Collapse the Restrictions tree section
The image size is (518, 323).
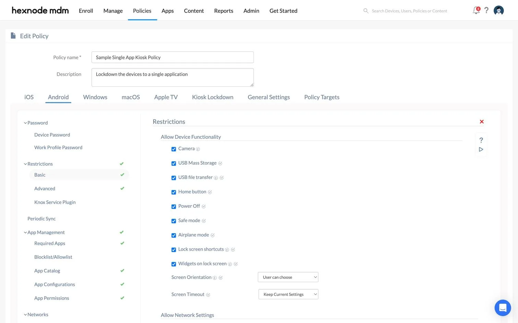coord(25,164)
